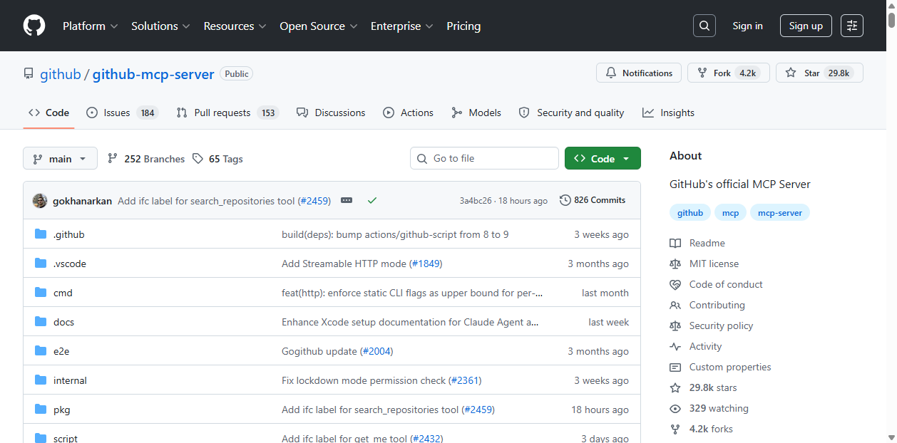Open gokhanarkan author name link
The image size is (897, 443).
[x=82, y=201]
